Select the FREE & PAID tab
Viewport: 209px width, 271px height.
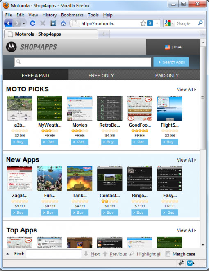pyautogui.click(x=36, y=75)
